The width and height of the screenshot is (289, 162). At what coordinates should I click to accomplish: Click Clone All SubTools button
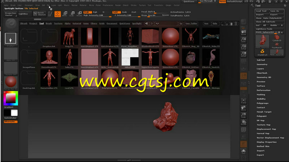click(269, 22)
